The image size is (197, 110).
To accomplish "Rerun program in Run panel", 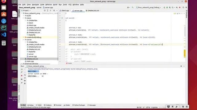I will 22,69.
